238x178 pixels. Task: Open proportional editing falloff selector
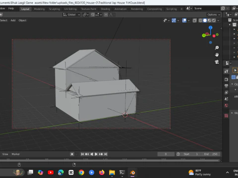112,15
